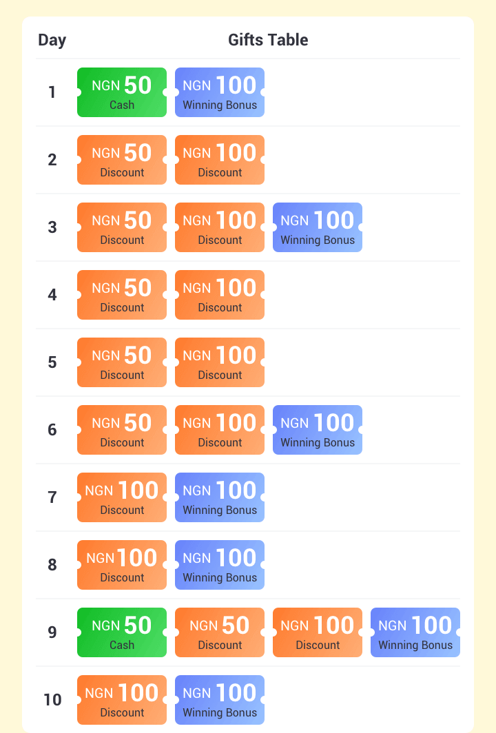Choose Day 2 NGN 100 Discount coupon
The height and width of the screenshot is (733, 496).
coord(220,160)
